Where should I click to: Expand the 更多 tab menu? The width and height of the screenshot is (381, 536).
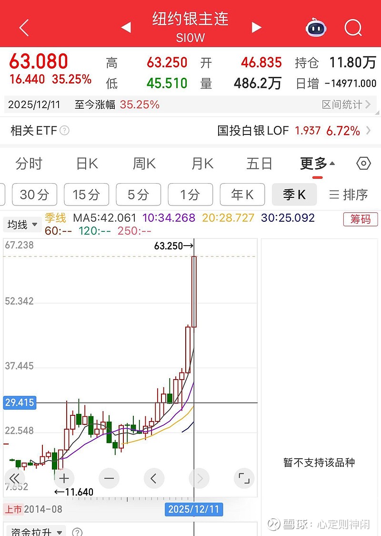pos(315,164)
